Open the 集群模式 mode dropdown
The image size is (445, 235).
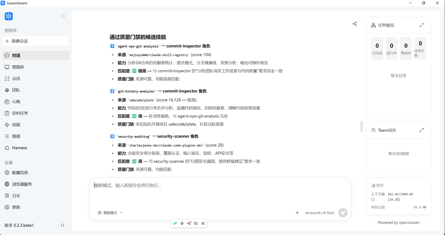point(110,213)
